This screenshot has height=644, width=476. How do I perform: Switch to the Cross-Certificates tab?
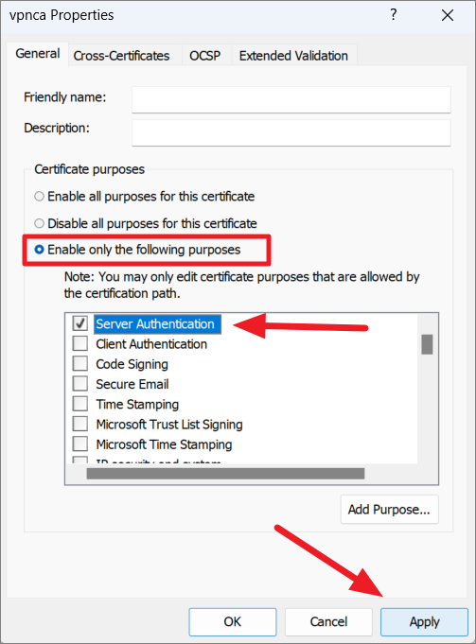(x=121, y=56)
